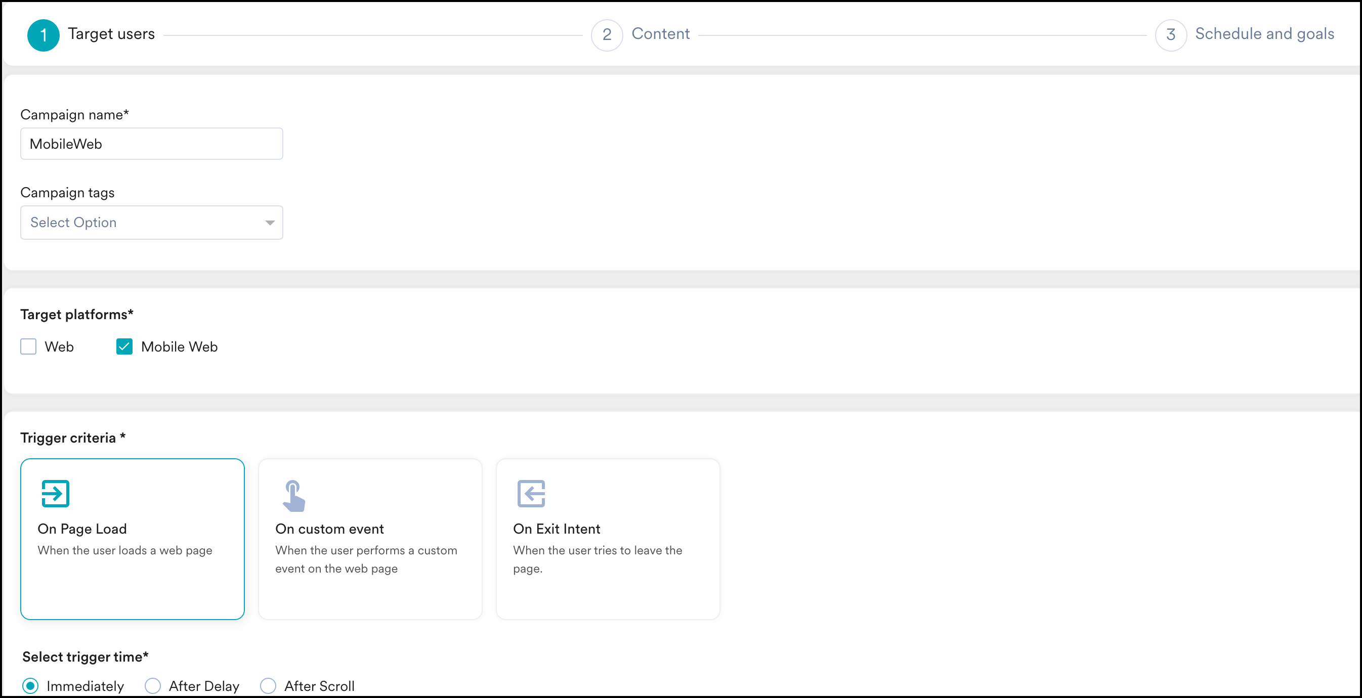
Task: Open the Campaign tags Select Option dropdown
Action: pyautogui.click(x=143, y=223)
